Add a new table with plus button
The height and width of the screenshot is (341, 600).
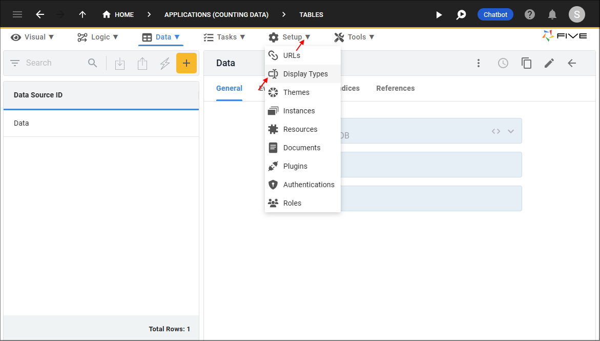pos(187,63)
